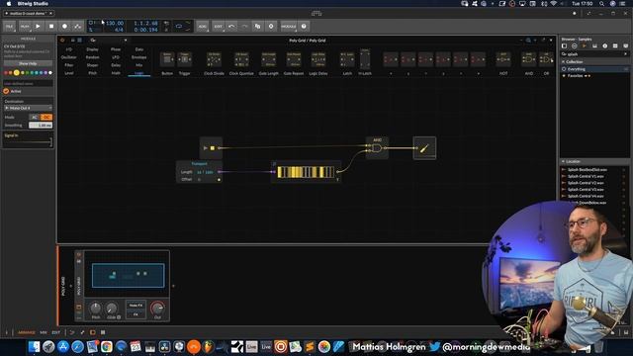Click the Transport module Length value
This screenshot has width=633, height=356.
[x=205, y=172]
